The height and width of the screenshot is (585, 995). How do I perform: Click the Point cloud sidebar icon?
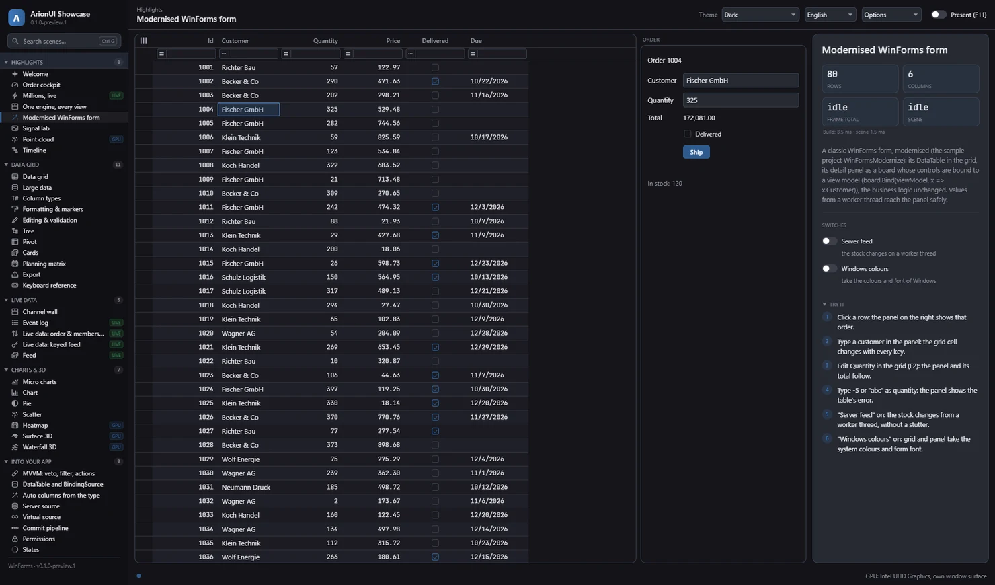(15, 139)
